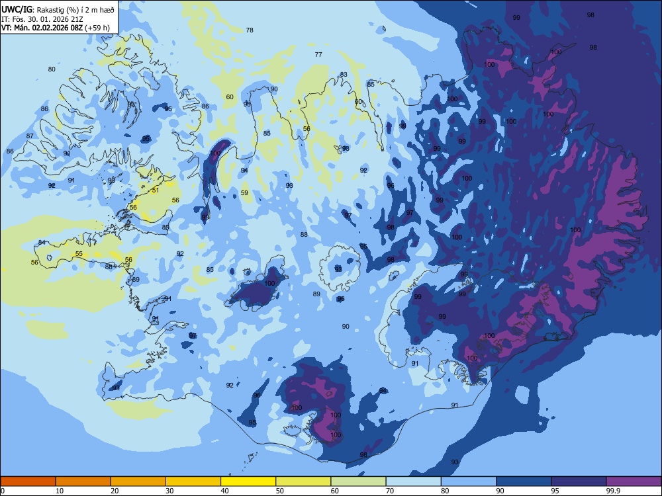Pick the 60–70 light green legend swatch
Screen dimensions: 662x496
[358, 481]
